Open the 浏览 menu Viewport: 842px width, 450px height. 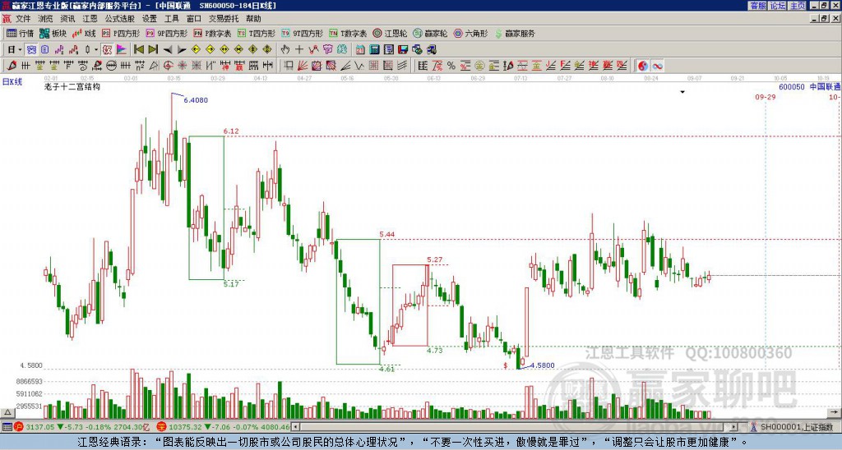46,19
